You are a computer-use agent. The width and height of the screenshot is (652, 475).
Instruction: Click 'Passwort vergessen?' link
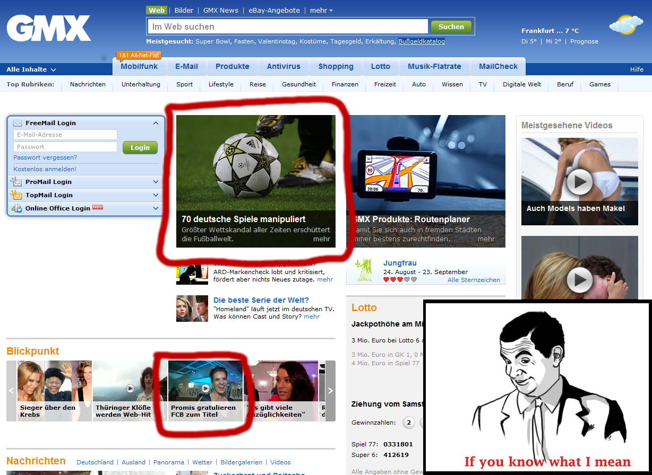point(45,157)
